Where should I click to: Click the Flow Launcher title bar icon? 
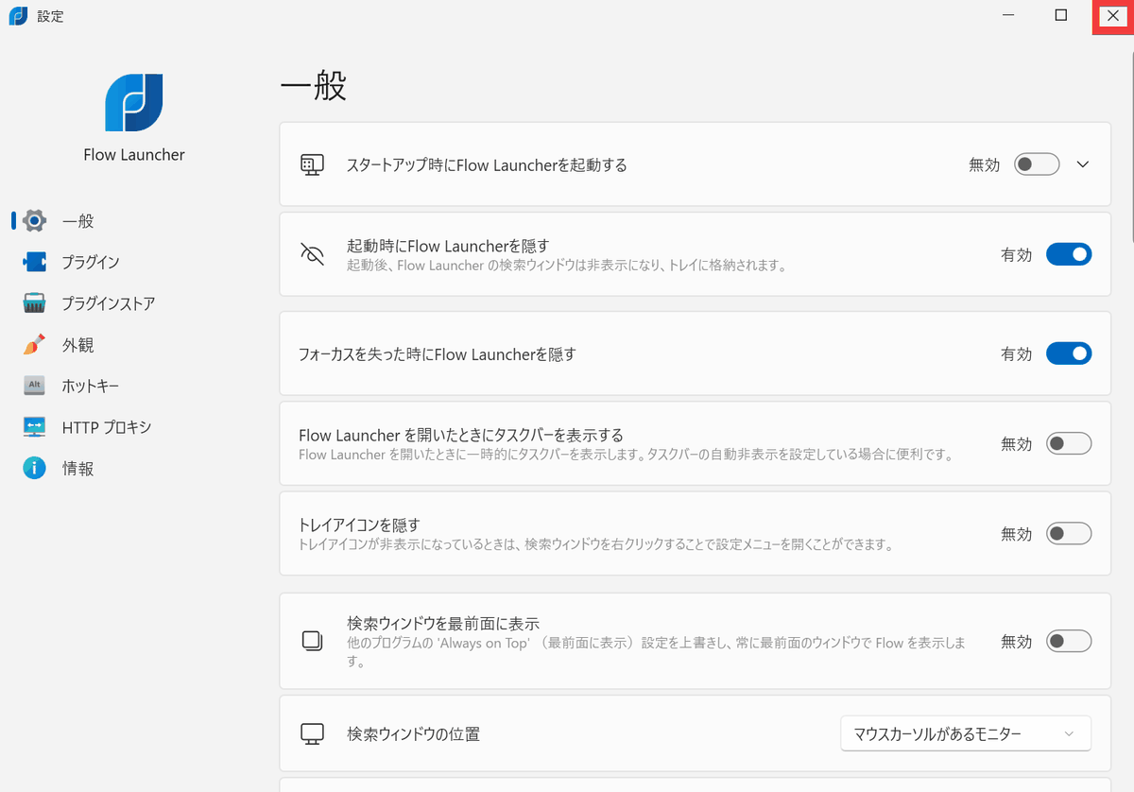18,16
